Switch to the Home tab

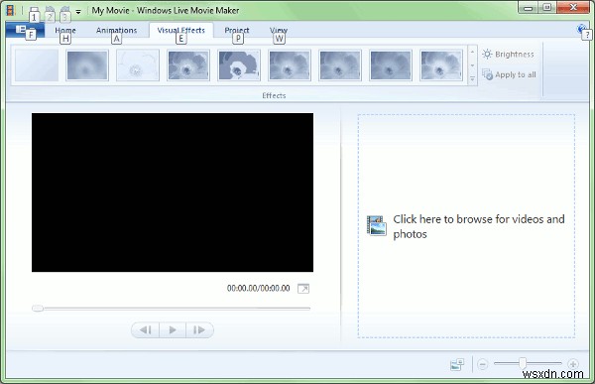tap(65, 30)
